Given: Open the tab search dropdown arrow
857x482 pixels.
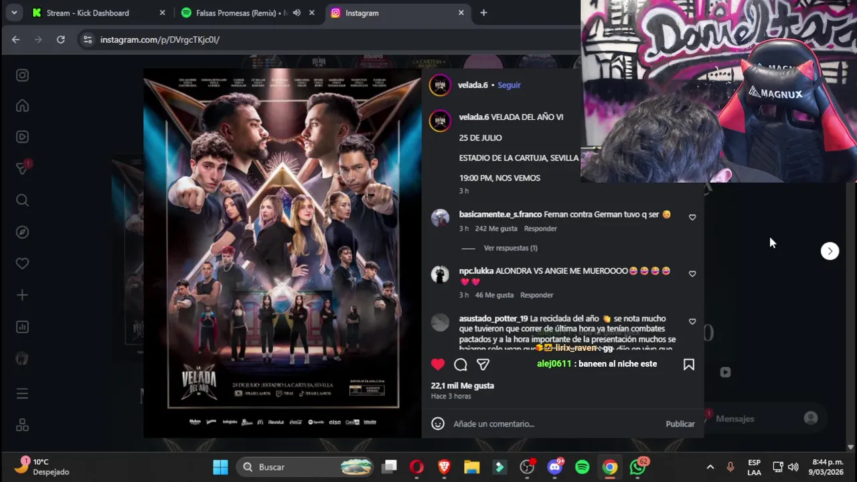Looking at the screenshot, I should pos(14,13).
